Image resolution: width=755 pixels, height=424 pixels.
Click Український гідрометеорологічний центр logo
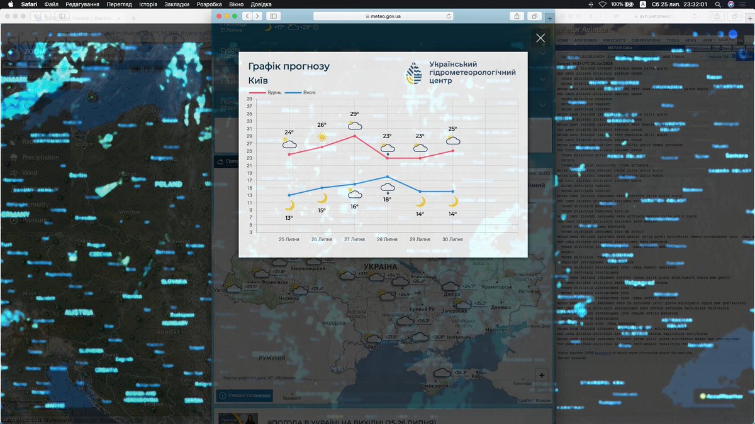tap(461, 73)
